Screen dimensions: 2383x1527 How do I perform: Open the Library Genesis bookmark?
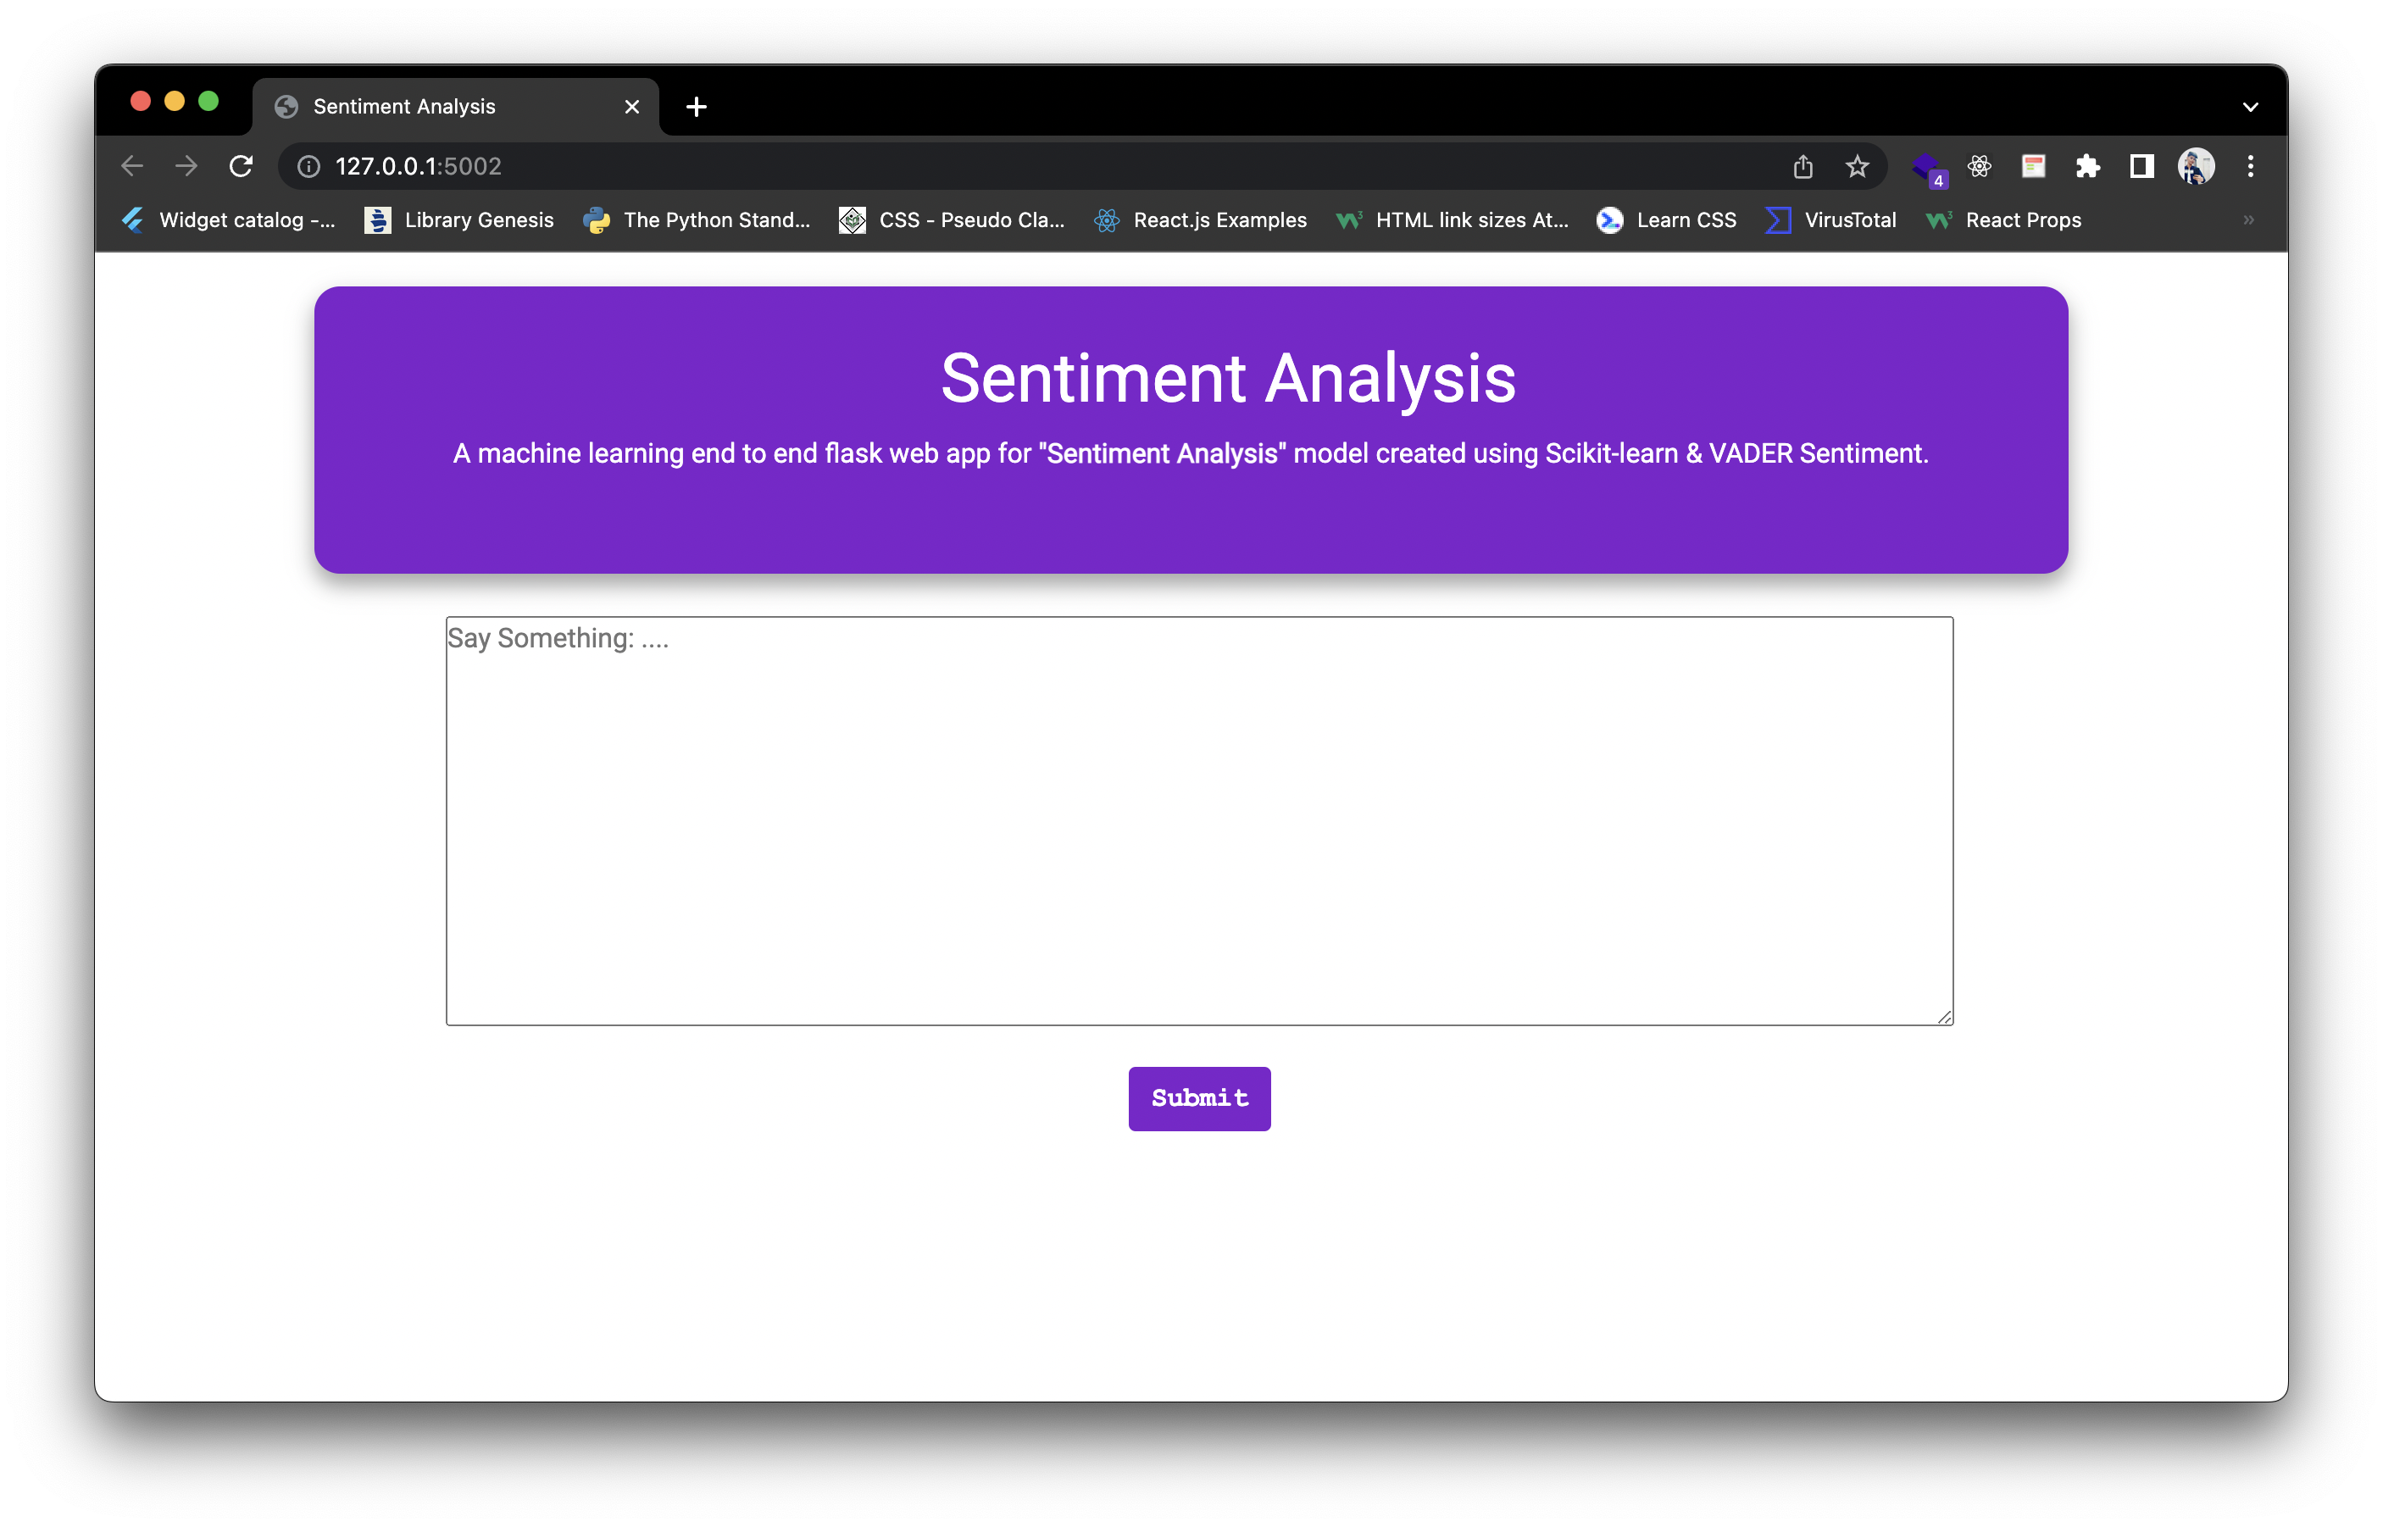pos(460,220)
